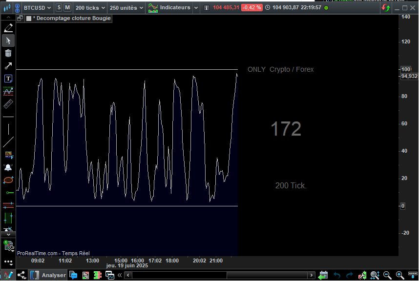Open the Indicateurs button
The height and width of the screenshot is (281, 419).
[x=169, y=8]
